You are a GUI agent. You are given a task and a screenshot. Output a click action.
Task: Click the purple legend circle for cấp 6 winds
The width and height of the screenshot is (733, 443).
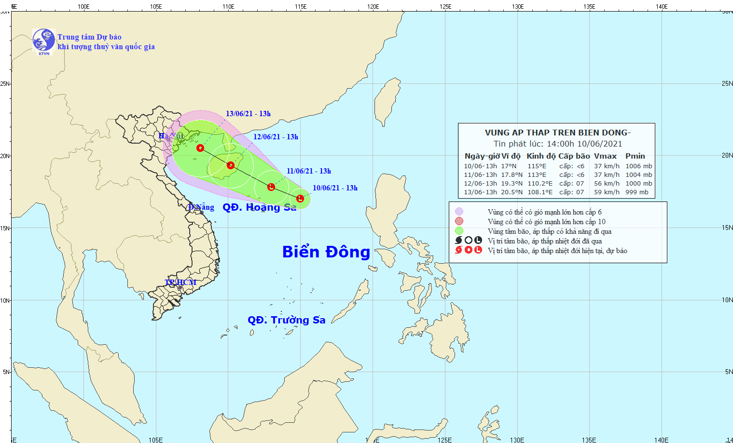459,212
